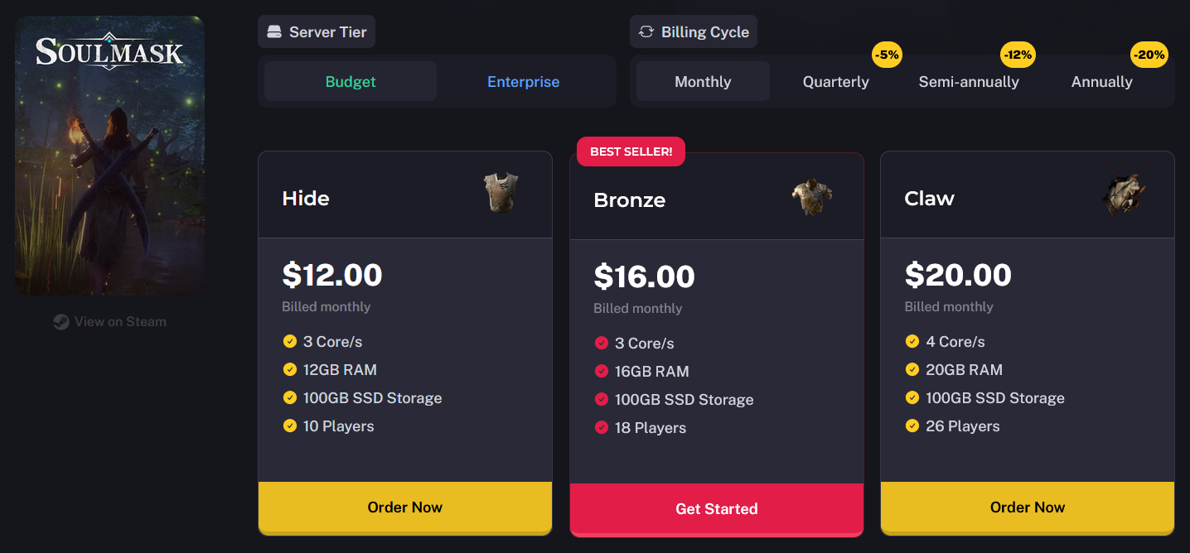Viewport: 1190px width, 553px height.
Task: Click the Soulmask game cover image
Action: [109, 156]
